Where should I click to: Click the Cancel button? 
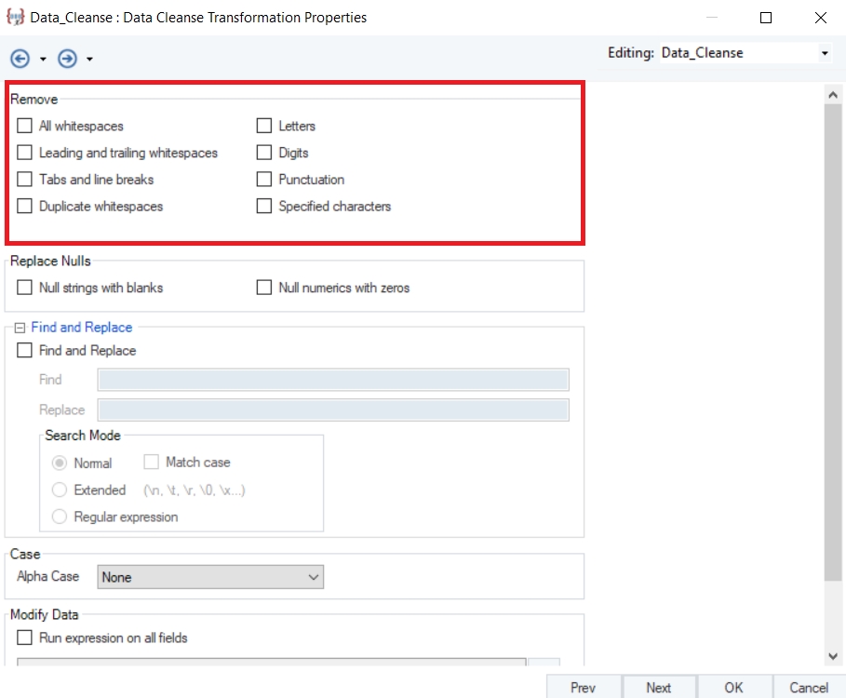click(809, 688)
